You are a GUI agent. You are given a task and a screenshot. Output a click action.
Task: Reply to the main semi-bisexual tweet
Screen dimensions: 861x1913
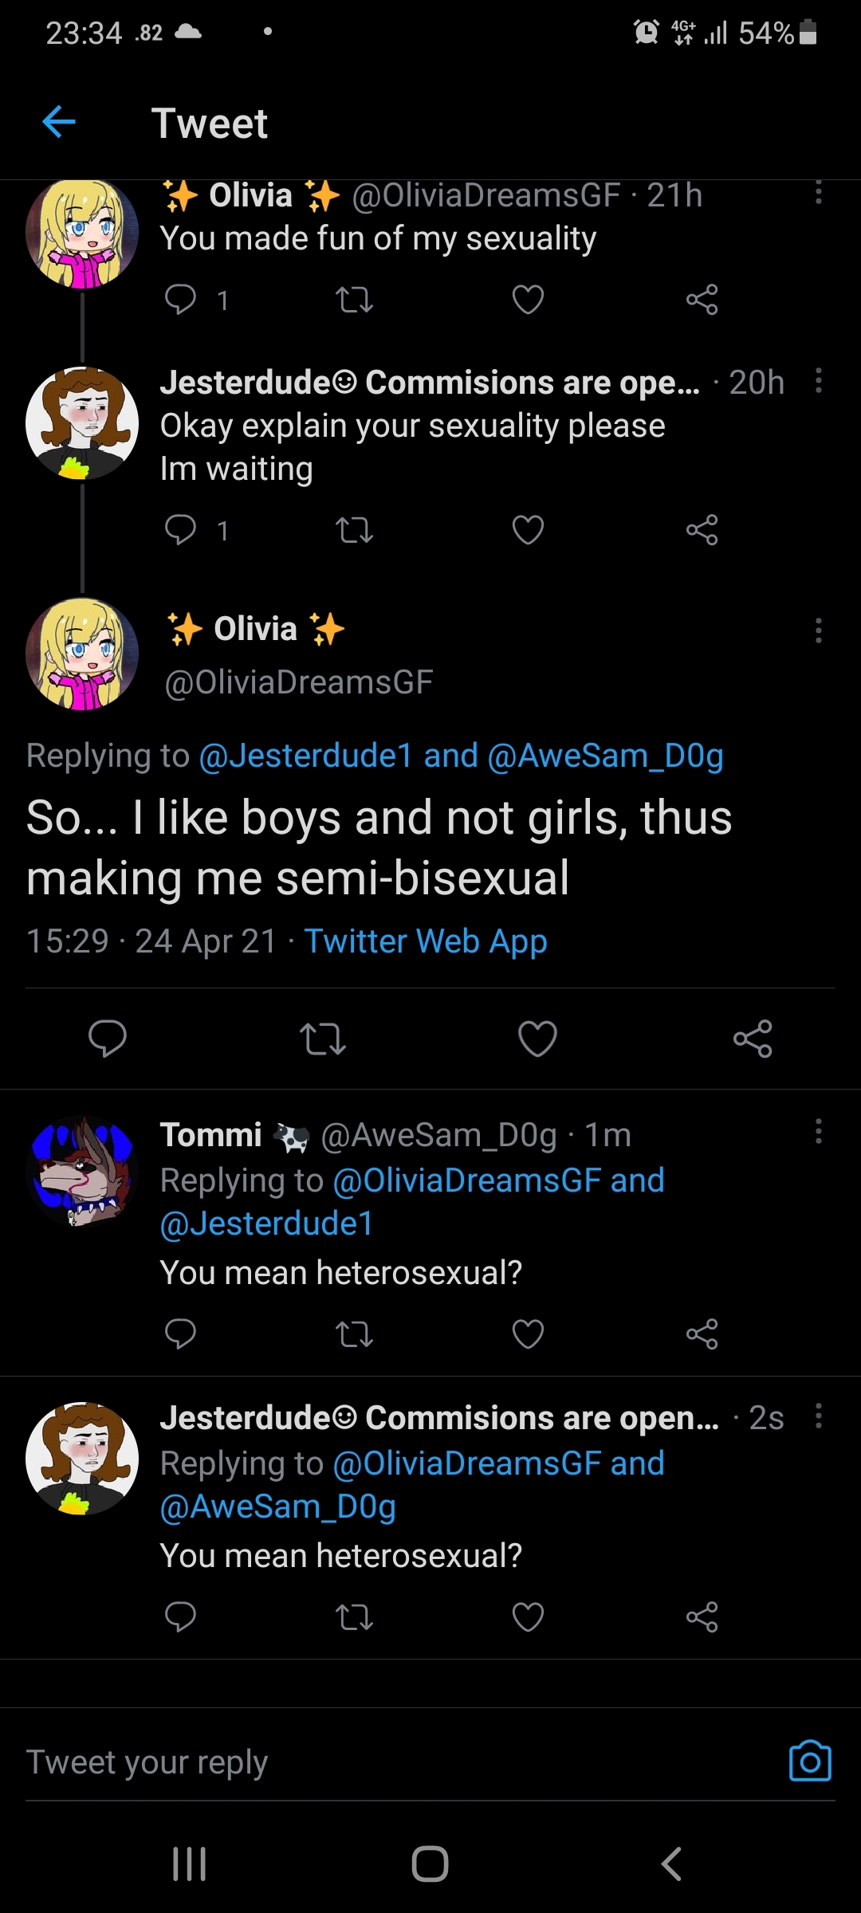(108, 1039)
